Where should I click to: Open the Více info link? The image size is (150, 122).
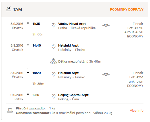click(137, 111)
